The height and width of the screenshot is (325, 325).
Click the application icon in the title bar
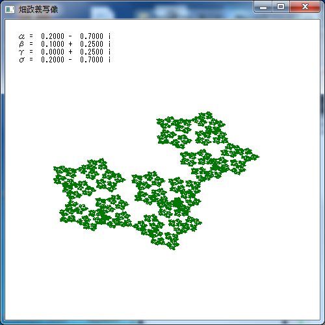[x=10, y=10]
